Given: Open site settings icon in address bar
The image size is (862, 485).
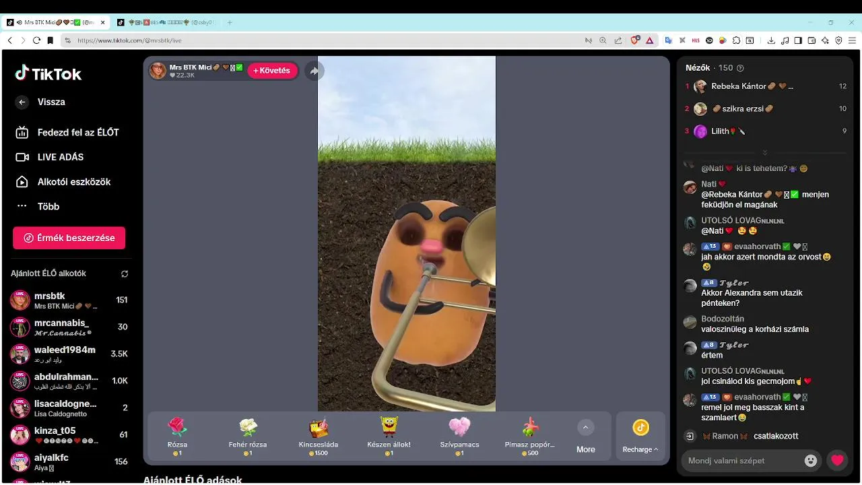Looking at the screenshot, I should (68, 40).
